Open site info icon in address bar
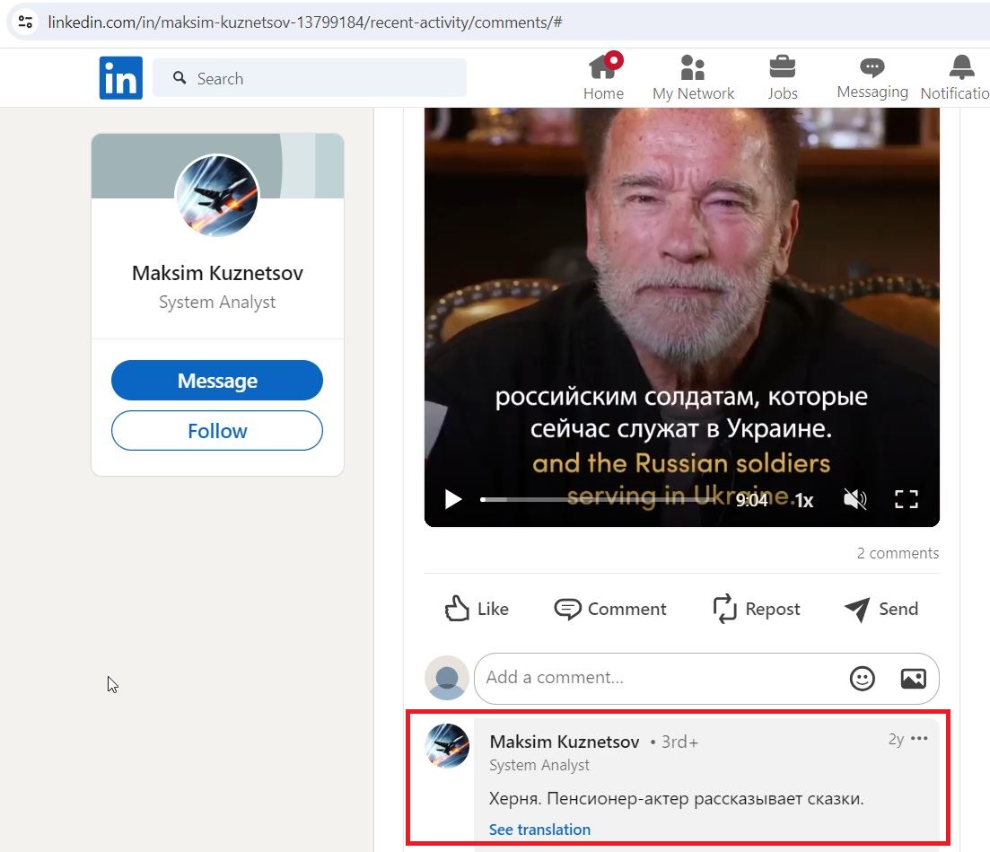Image resolution: width=990 pixels, height=852 pixels. point(25,22)
